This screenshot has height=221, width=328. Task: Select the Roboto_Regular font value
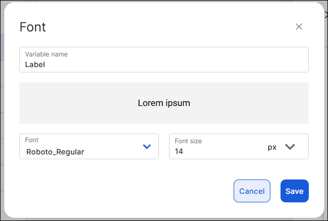coord(55,152)
